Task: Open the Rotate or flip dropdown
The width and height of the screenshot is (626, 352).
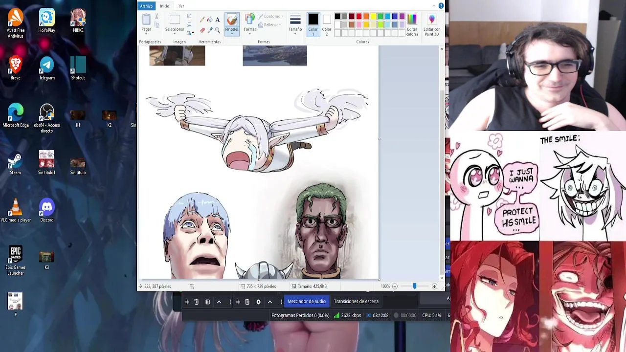Action: (x=190, y=33)
